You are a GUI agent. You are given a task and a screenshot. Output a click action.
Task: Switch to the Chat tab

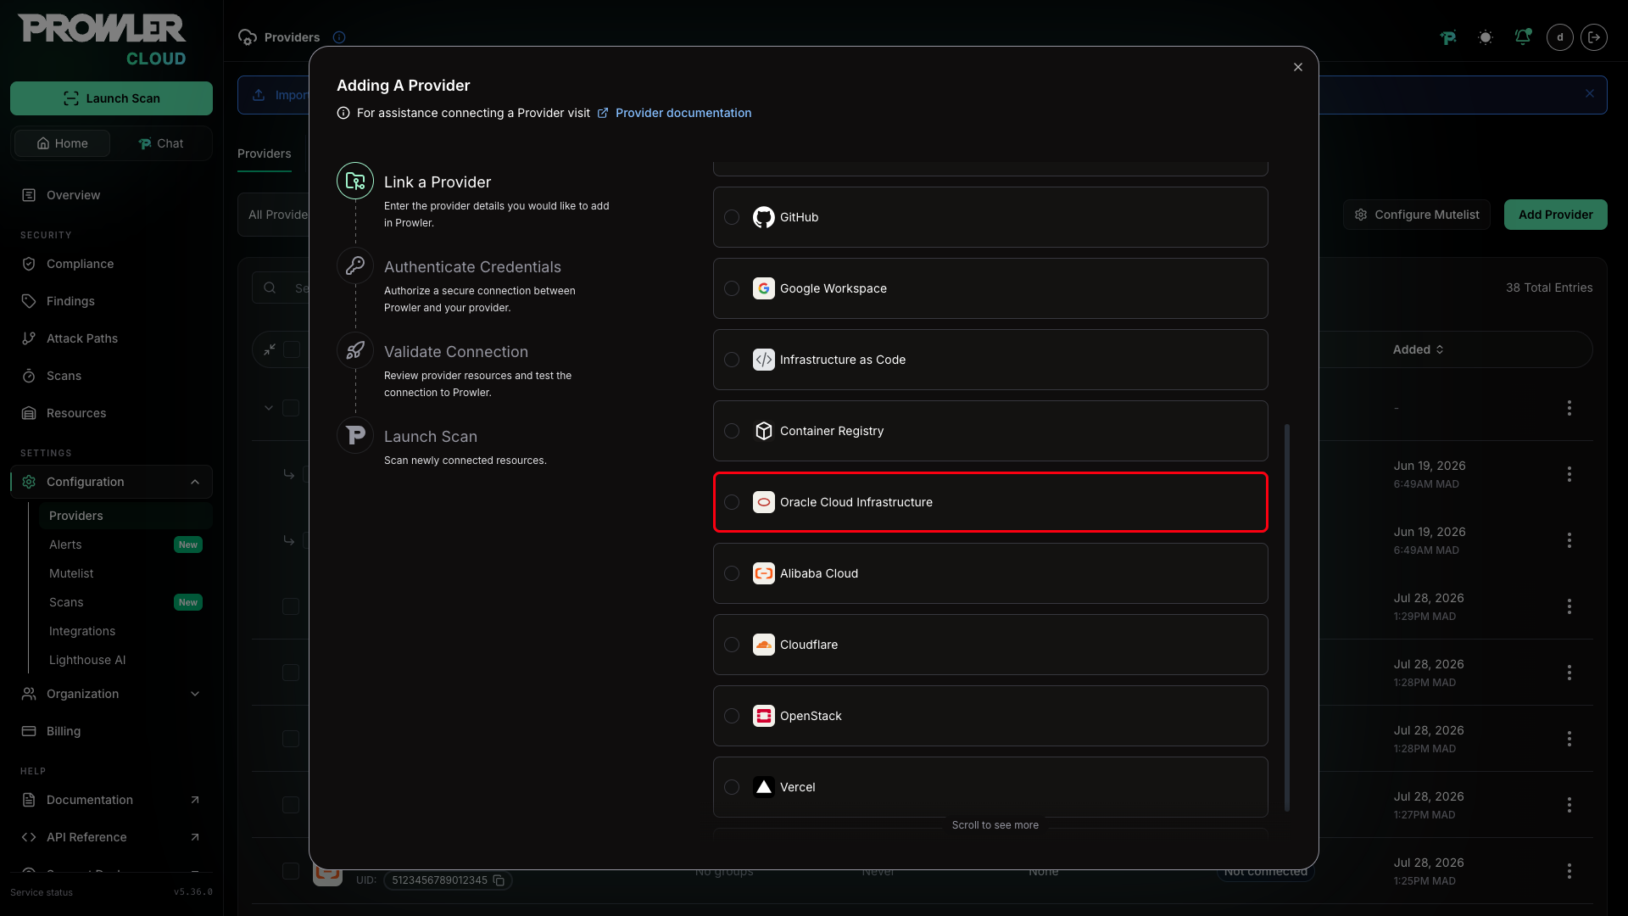(161, 143)
